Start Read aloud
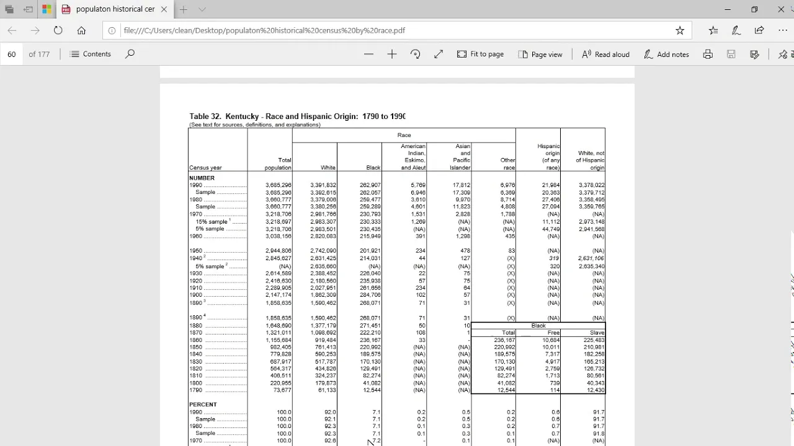 pyautogui.click(x=605, y=54)
